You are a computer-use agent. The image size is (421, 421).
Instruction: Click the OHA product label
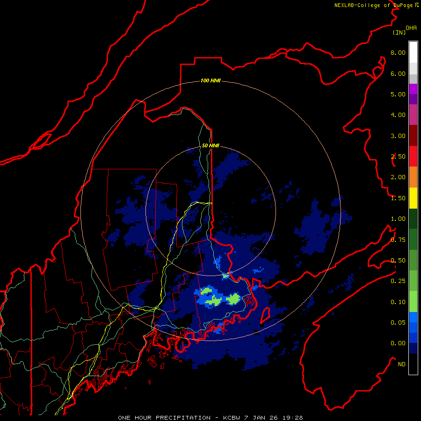pyautogui.click(x=411, y=28)
